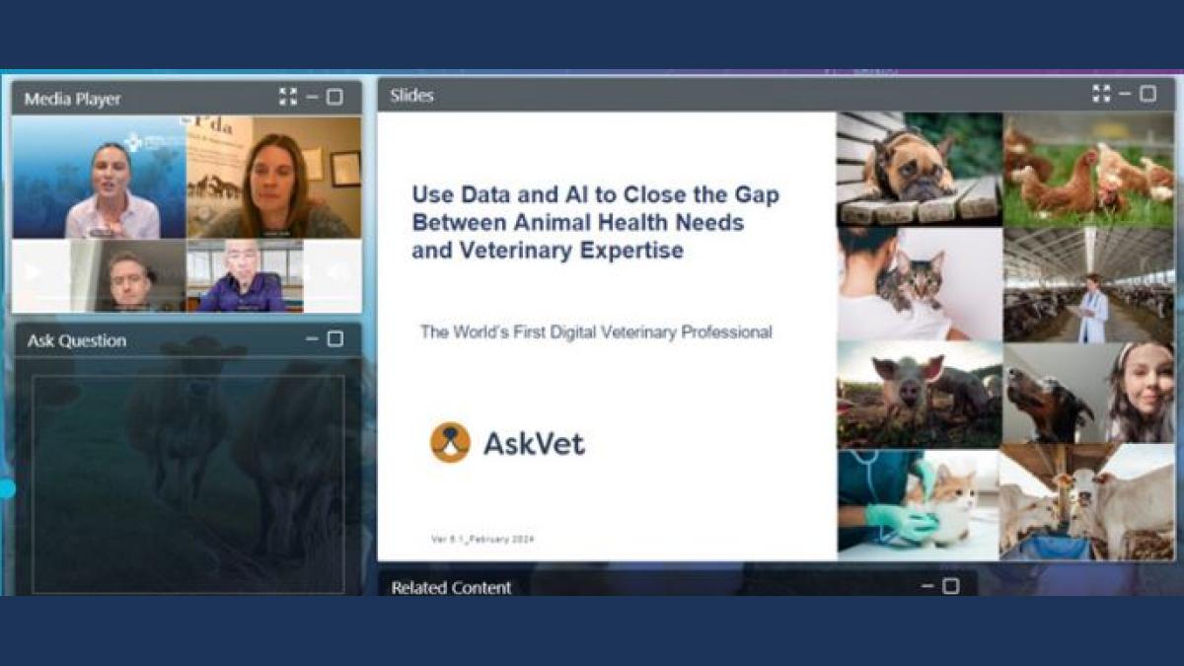Maximize the Related Content panel
The width and height of the screenshot is (1184, 666).
pos(950,586)
